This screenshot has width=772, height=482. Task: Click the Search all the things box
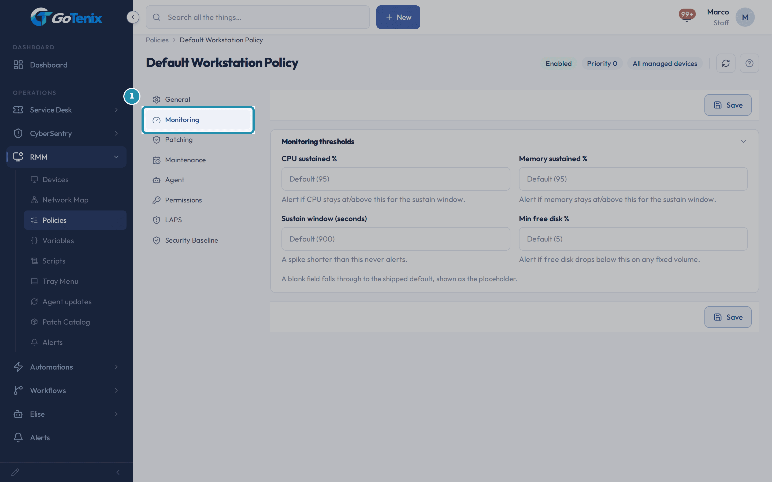point(258,17)
